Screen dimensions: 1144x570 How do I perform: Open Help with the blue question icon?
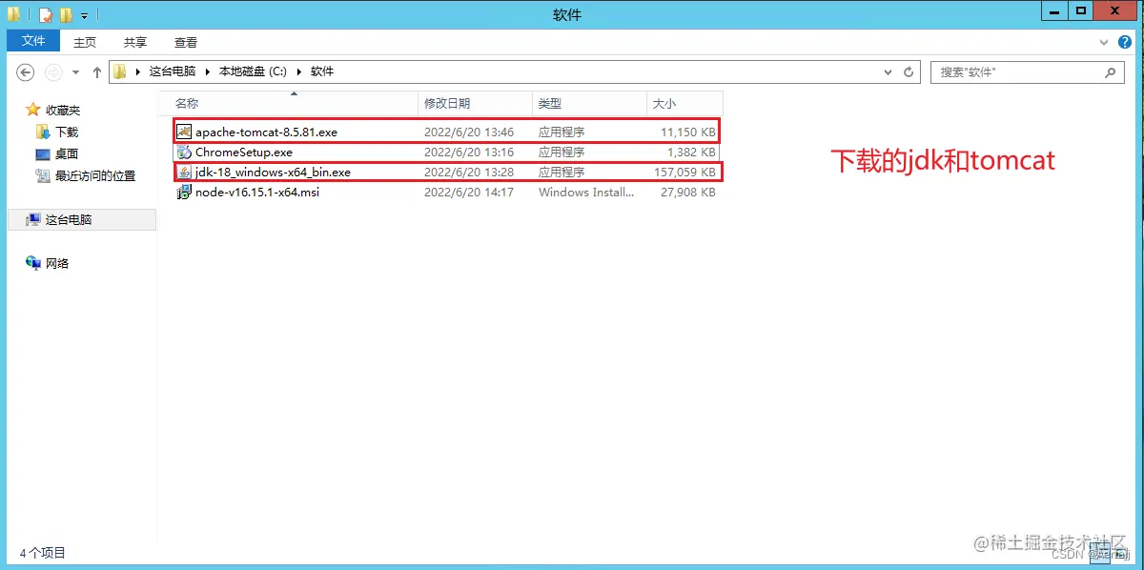coord(1124,42)
